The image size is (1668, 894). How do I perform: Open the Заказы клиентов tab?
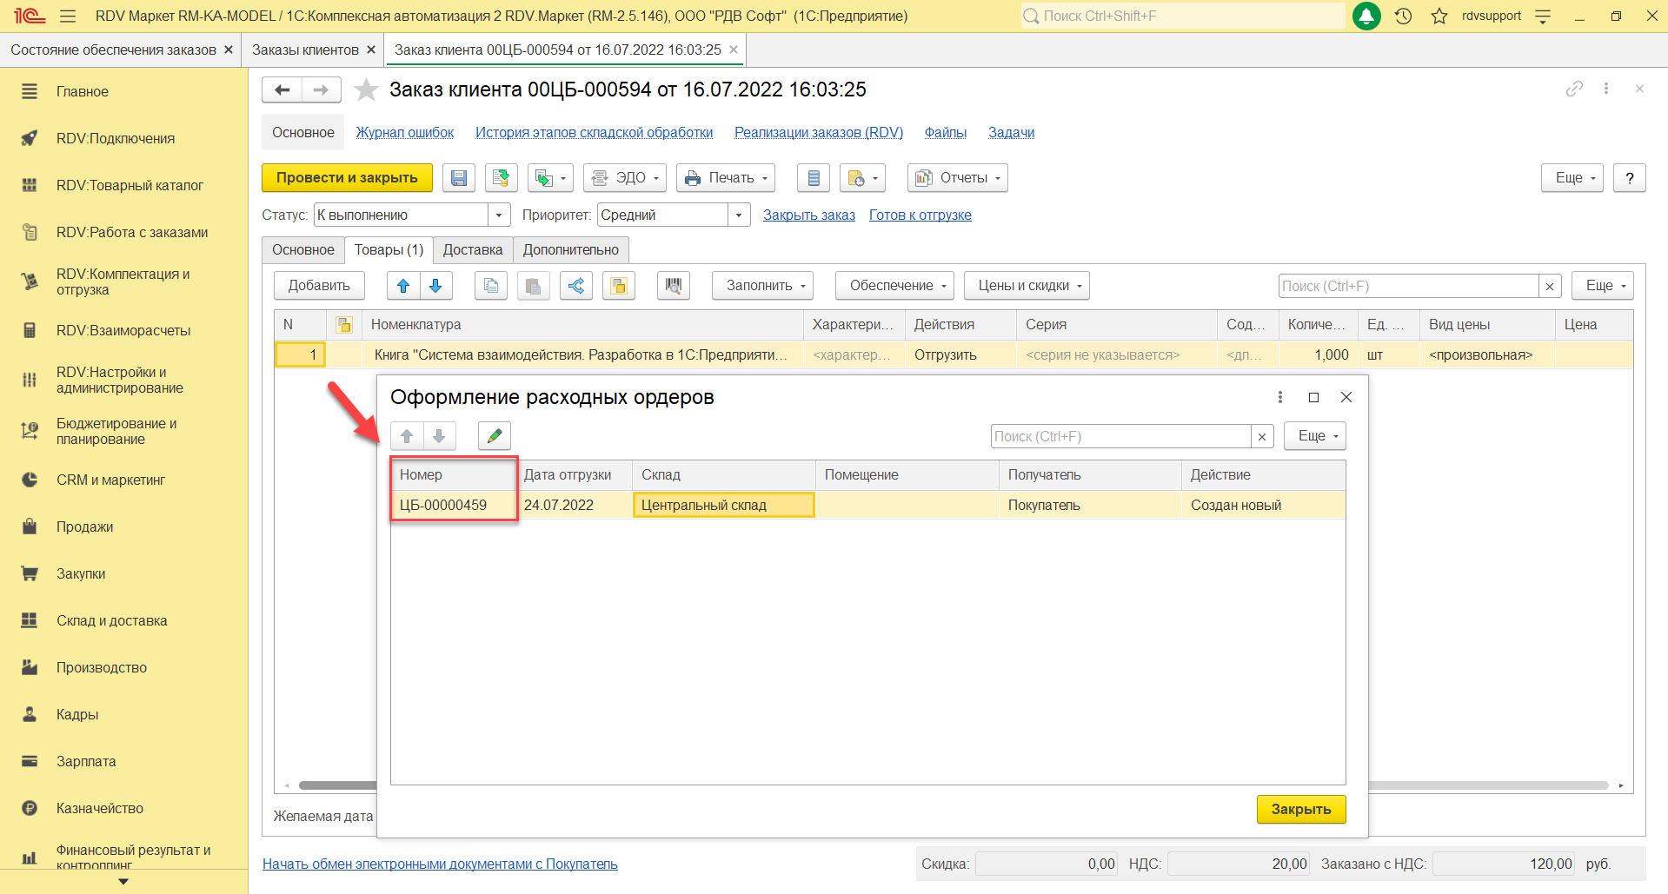click(x=305, y=50)
